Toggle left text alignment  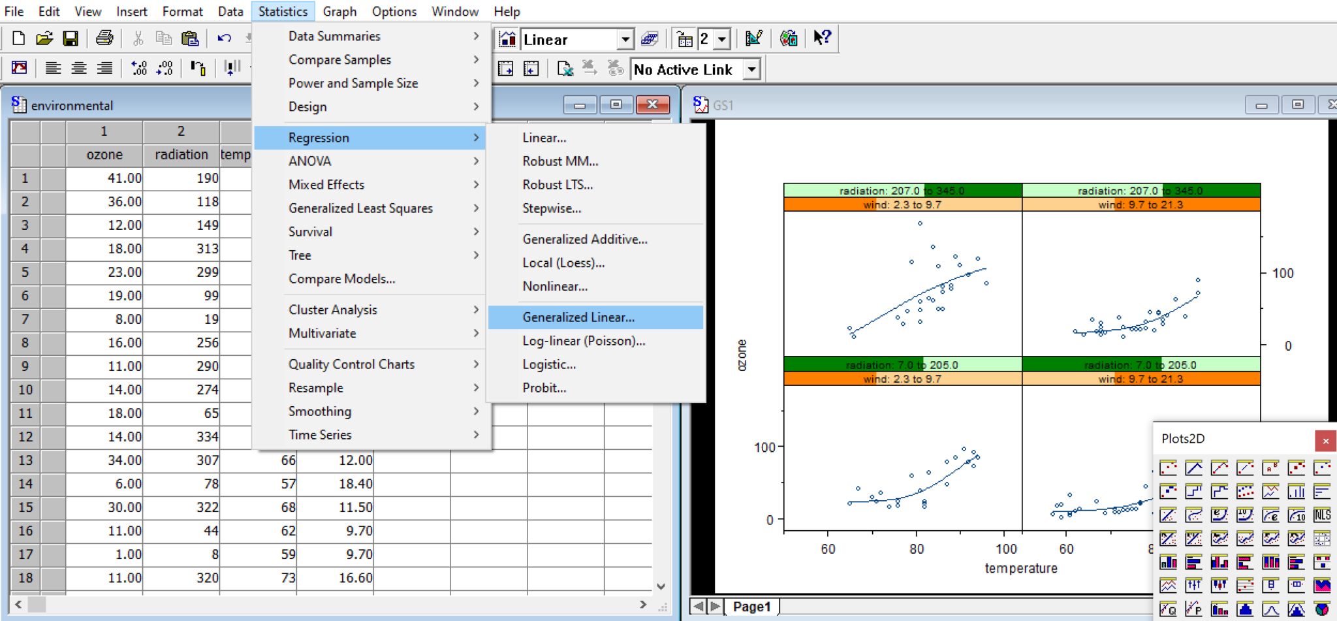53,68
